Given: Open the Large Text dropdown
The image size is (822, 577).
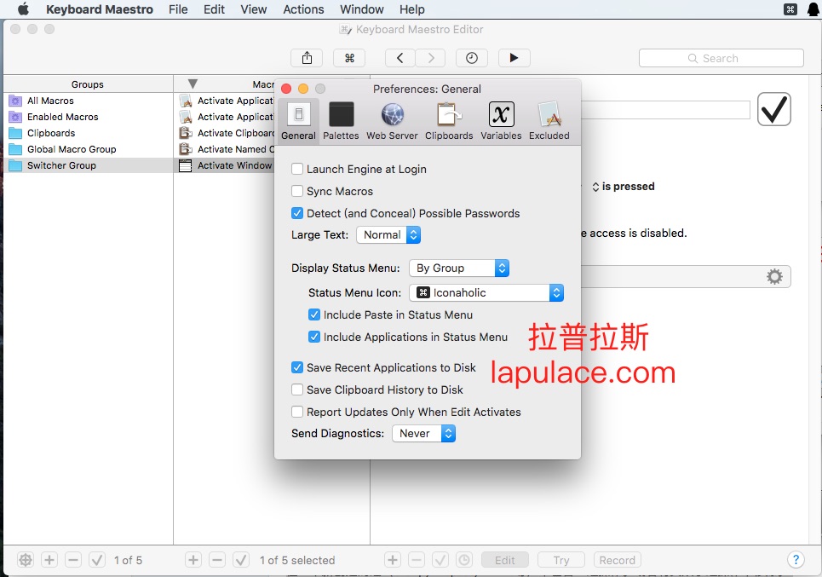Looking at the screenshot, I should [388, 235].
